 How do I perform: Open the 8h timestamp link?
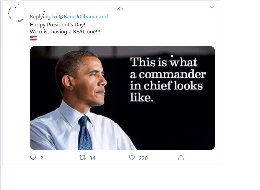tap(120, 8)
